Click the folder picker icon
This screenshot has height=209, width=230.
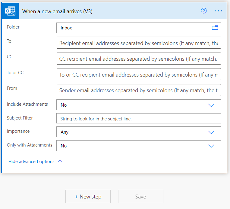215,28
